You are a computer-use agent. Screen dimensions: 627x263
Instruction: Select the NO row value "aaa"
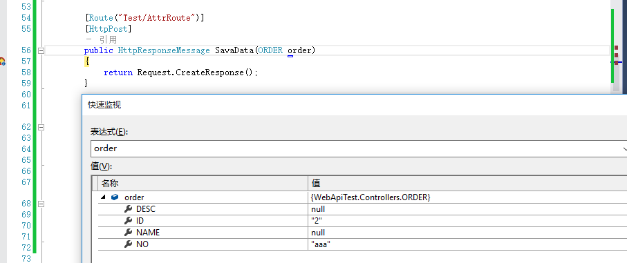(319, 244)
